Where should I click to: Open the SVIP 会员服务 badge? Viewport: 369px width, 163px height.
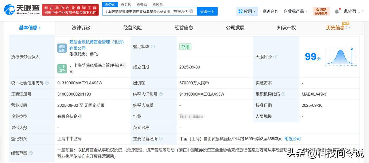pyautogui.click(x=321, y=11)
